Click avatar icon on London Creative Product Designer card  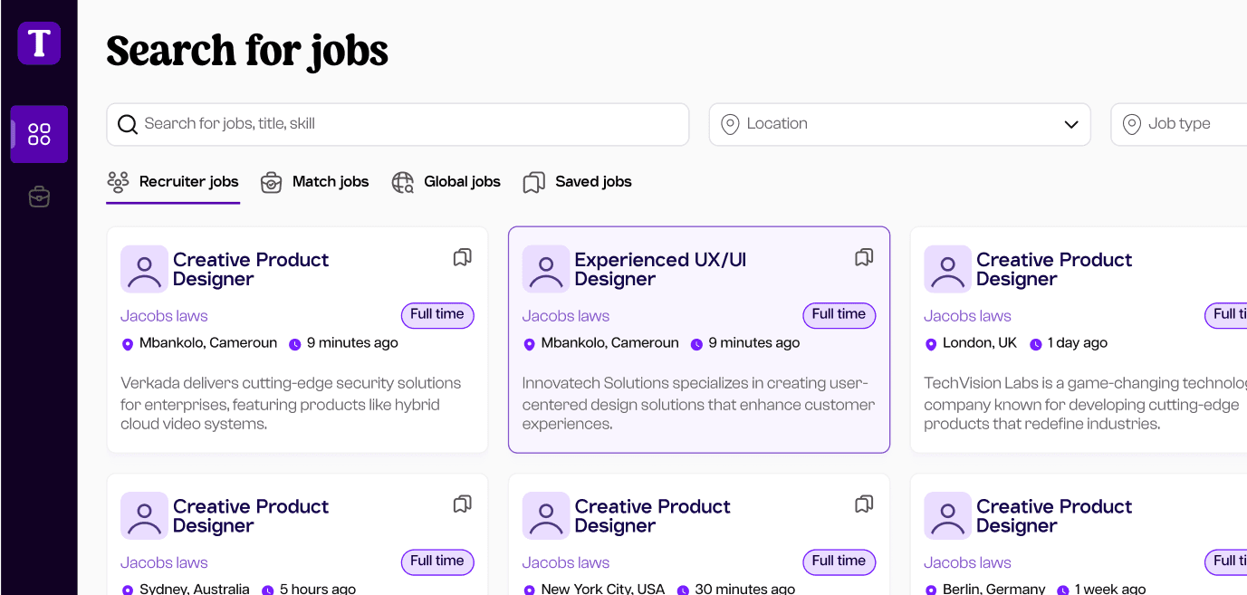click(x=947, y=269)
